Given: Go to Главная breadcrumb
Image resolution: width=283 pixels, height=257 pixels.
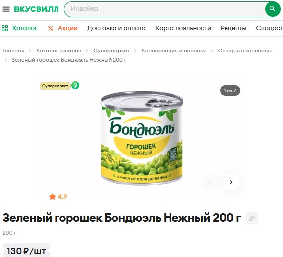Looking at the screenshot, I should 13,51.
